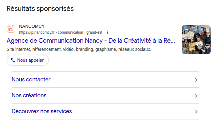Click the team photo thumbnail
Viewport: 220px width, 126px height.
[196, 40]
